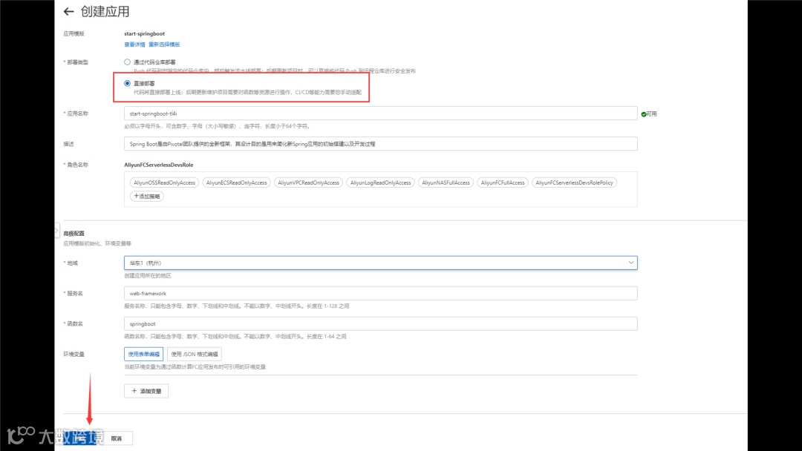802x451 pixels.
Task: Click the 重新选择模板 link
Action: point(164,45)
